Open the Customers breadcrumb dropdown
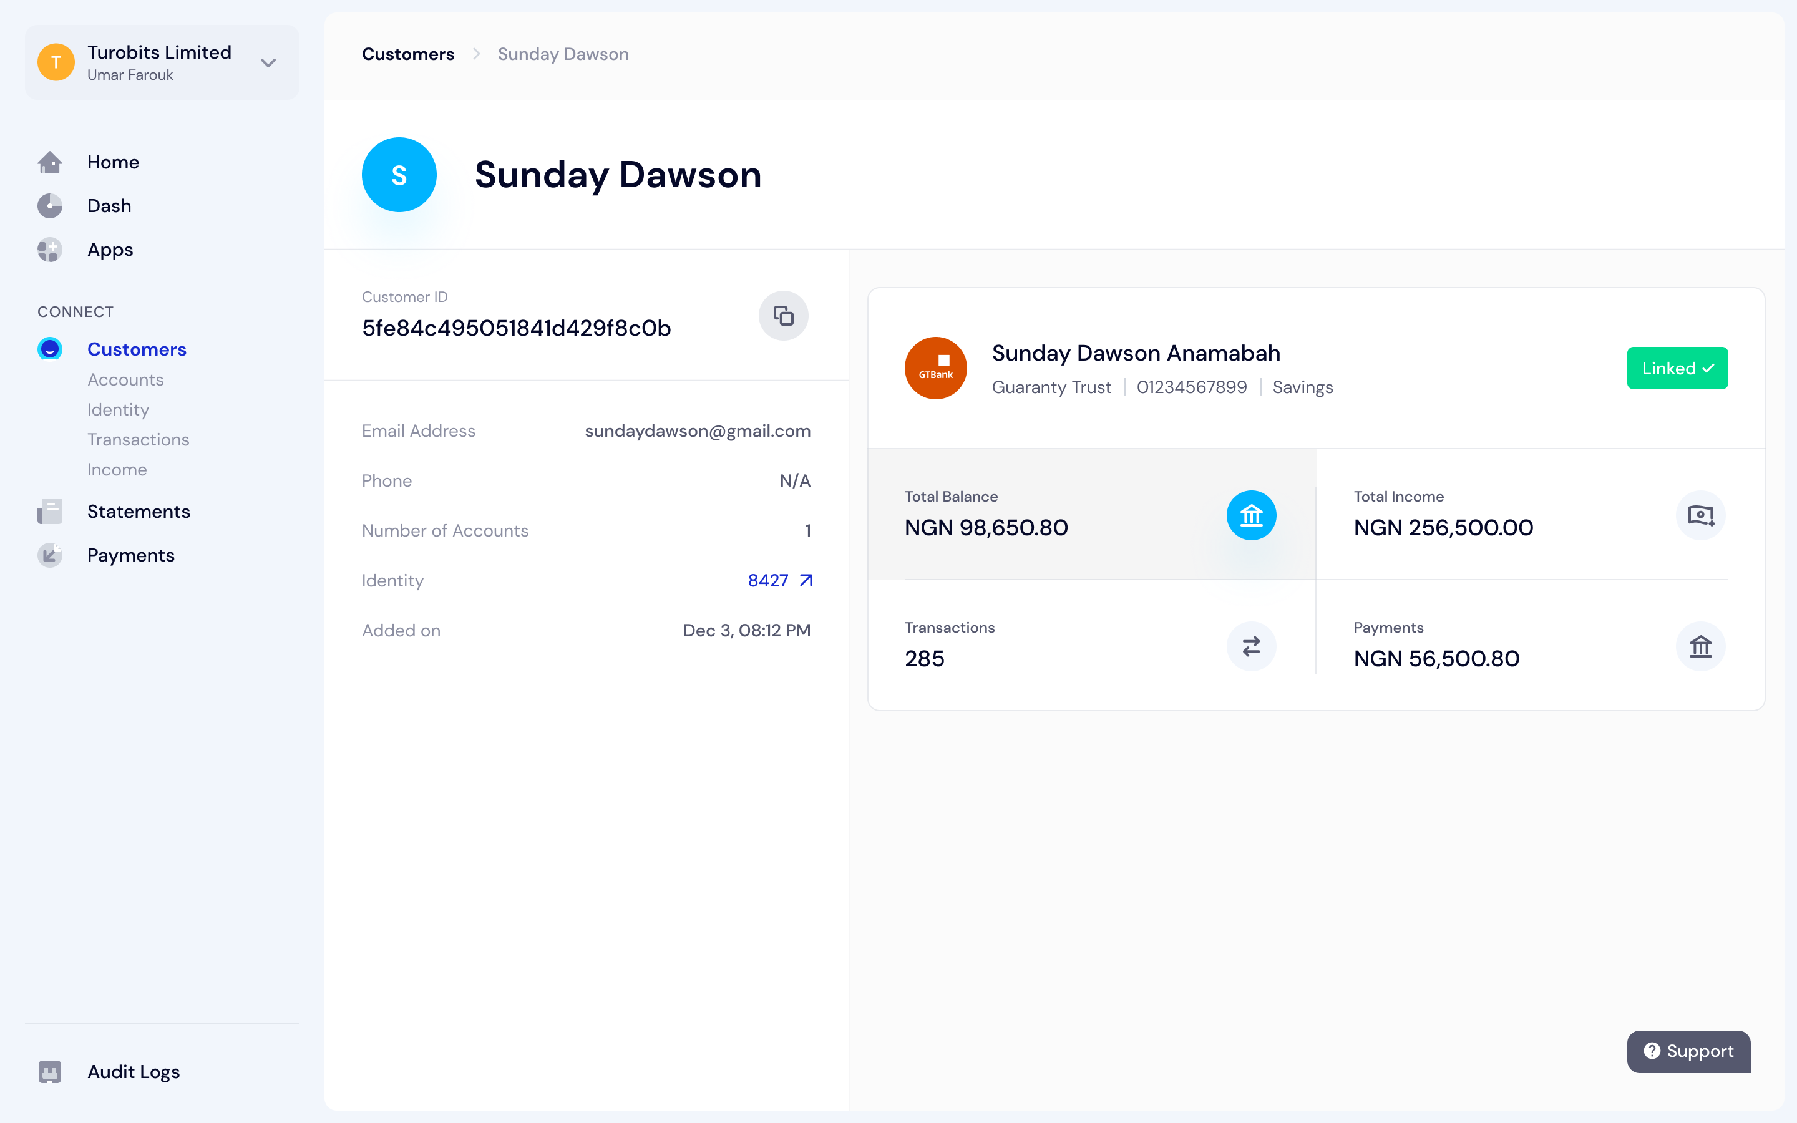The width and height of the screenshot is (1797, 1123). click(407, 53)
